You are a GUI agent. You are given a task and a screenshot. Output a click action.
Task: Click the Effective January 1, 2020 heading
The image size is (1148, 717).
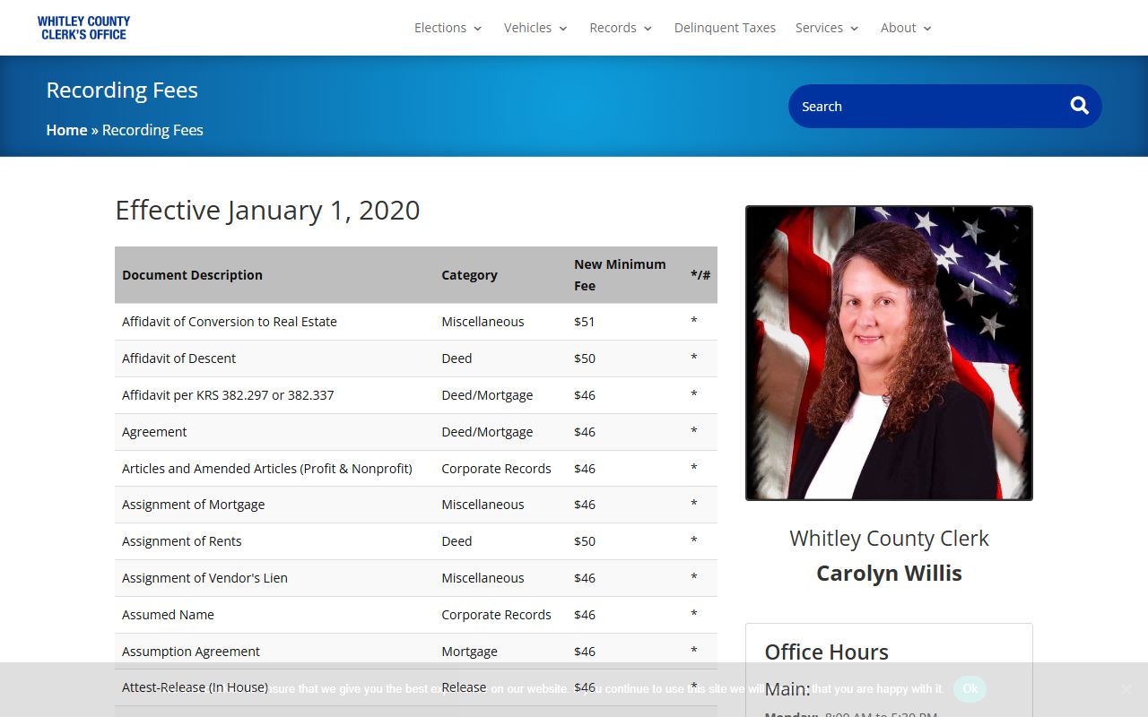(267, 210)
